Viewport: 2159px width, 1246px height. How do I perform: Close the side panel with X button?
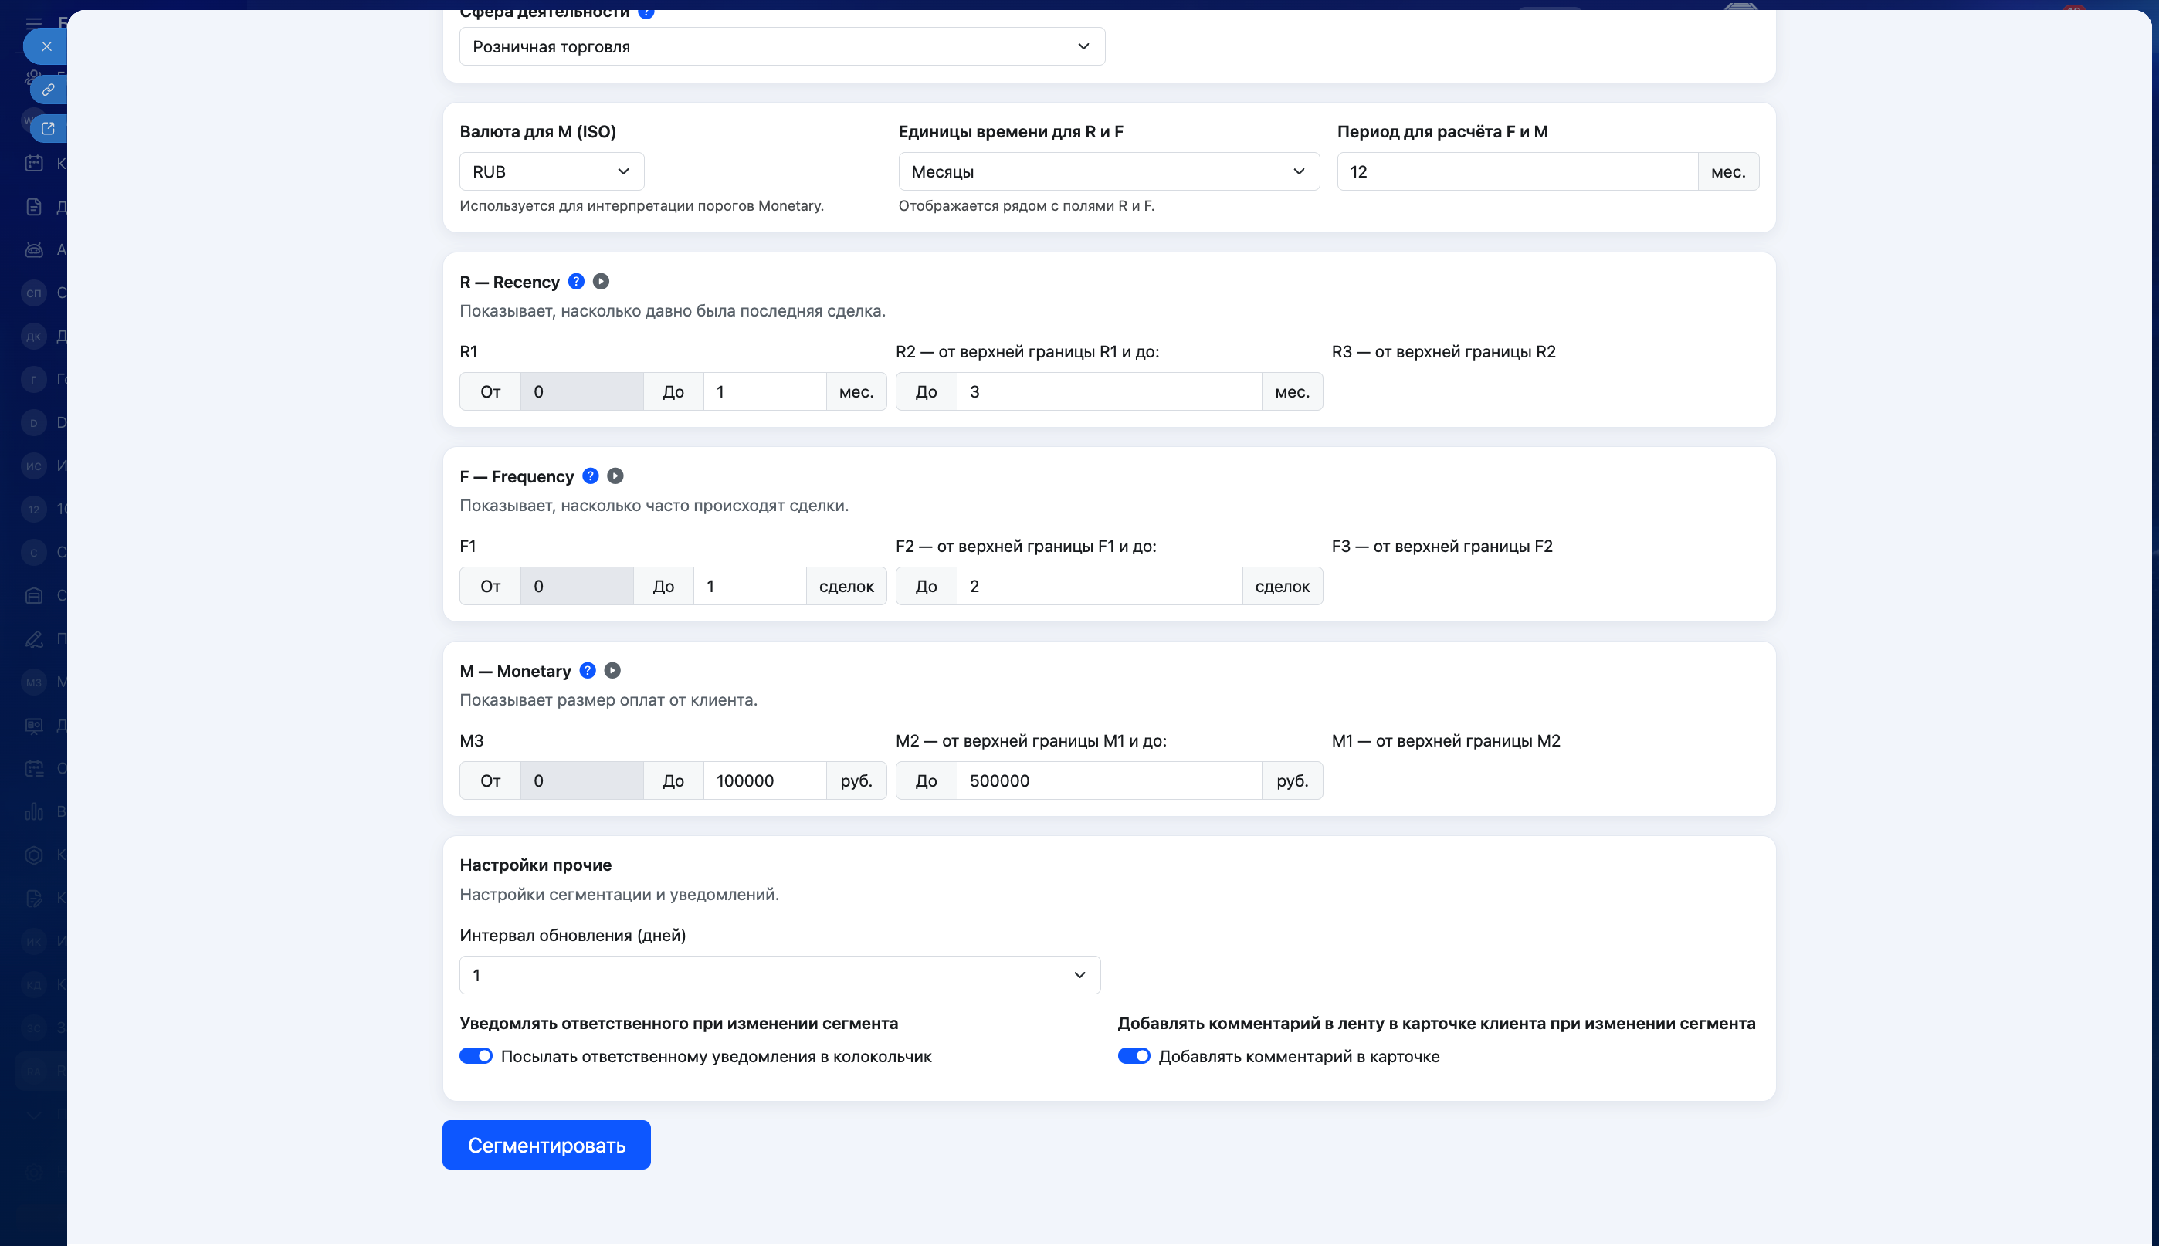point(46,46)
